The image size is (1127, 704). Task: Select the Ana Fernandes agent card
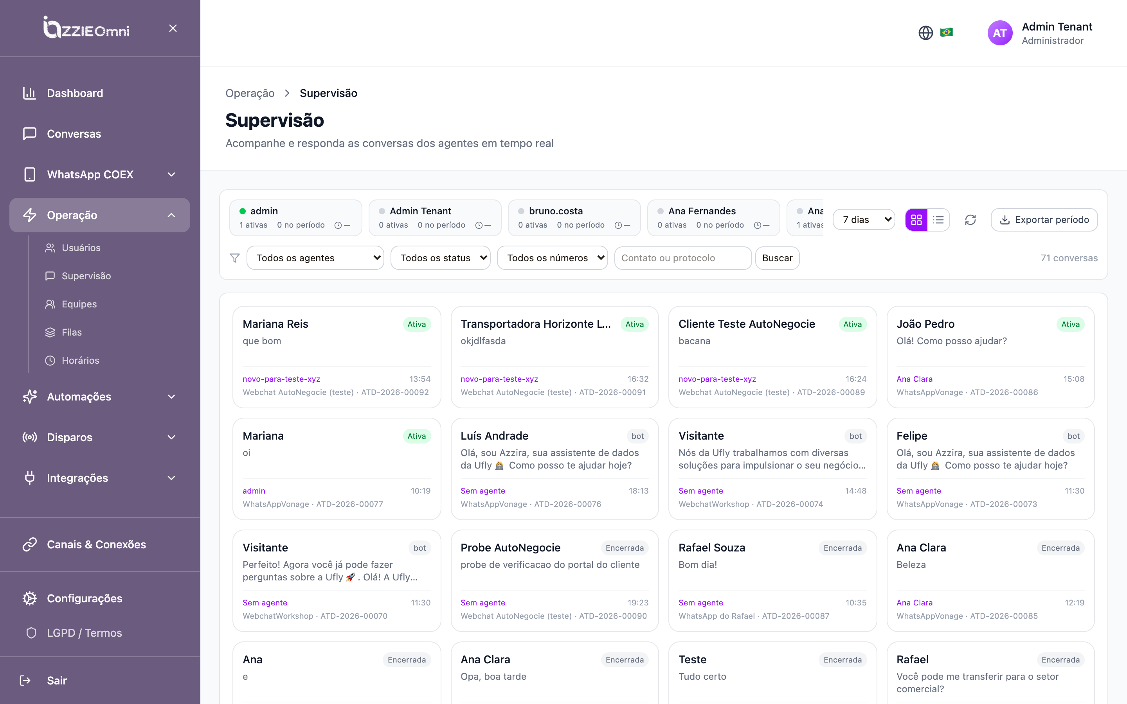point(713,218)
